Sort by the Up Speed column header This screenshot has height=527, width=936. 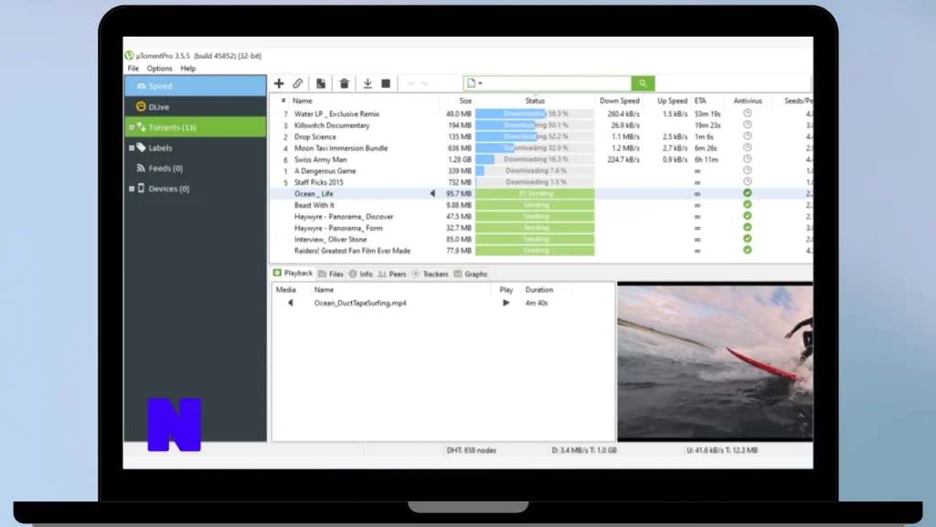point(672,101)
